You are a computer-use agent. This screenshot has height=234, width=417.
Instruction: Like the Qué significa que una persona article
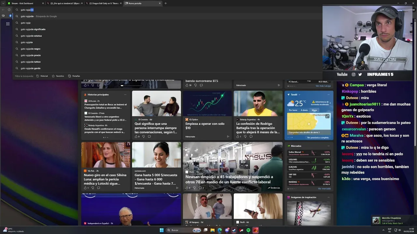[x=137, y=136]
